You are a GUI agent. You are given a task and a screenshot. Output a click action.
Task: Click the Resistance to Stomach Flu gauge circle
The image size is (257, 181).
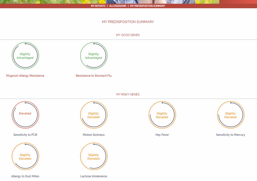(94, 56)
